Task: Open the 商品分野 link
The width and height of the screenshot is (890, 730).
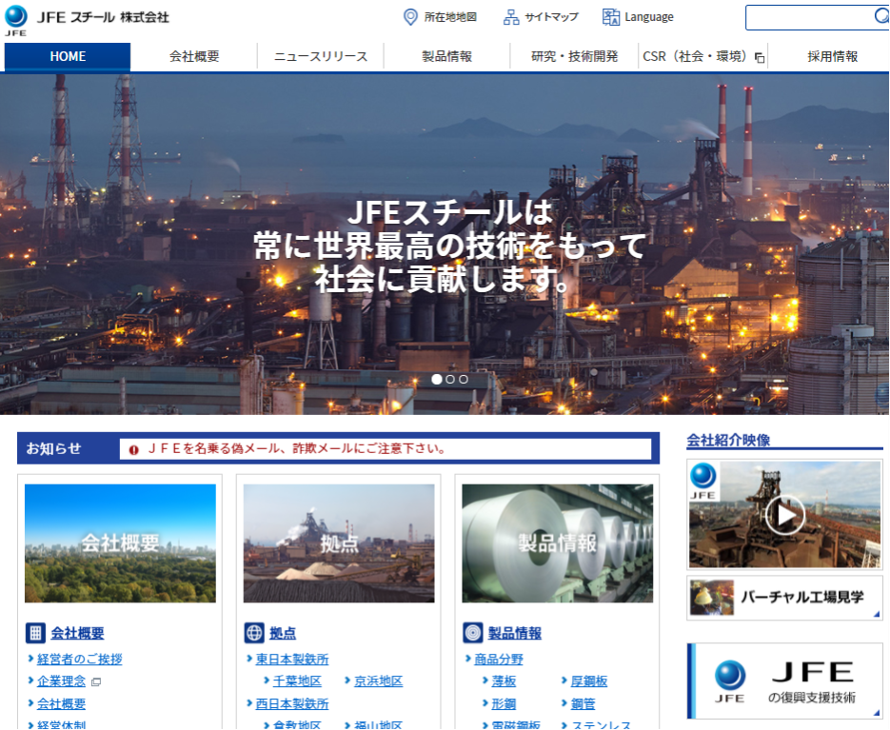Action: (x=499, y=659)
